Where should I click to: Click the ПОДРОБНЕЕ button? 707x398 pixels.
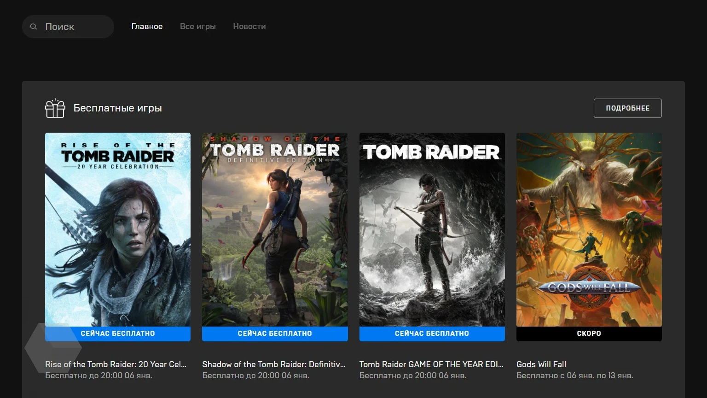(x=628, y=108)
